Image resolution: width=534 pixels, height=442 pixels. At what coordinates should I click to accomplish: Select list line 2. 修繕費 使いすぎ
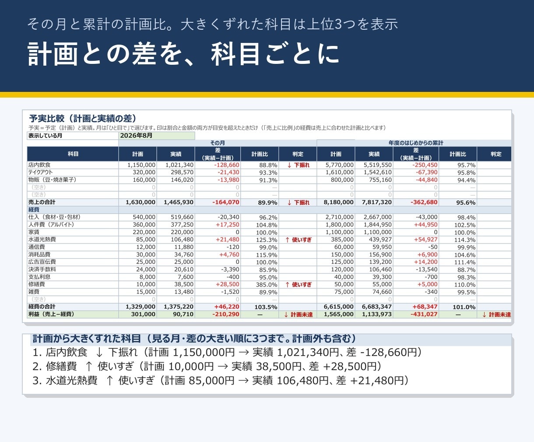click(207, 366)
